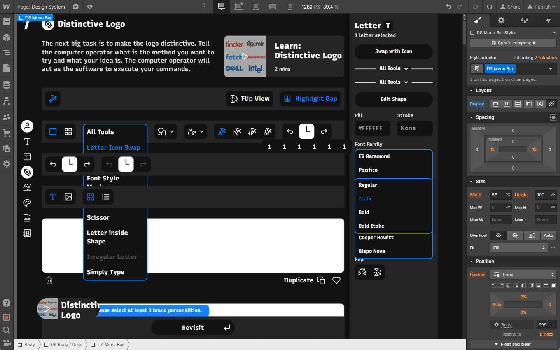The width and height of the screenshot is (560, 350).
Task: Select the grid view icon in toolbar
Action: tap(68, 132)
